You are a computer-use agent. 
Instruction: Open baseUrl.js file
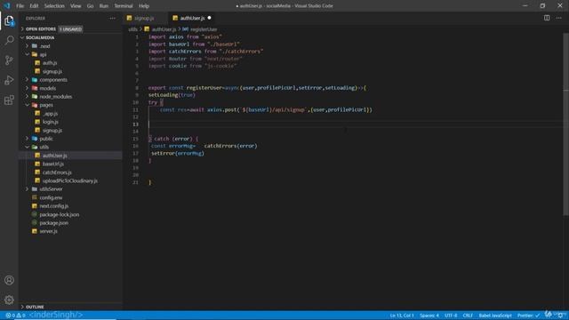click(x=53, y=164)
